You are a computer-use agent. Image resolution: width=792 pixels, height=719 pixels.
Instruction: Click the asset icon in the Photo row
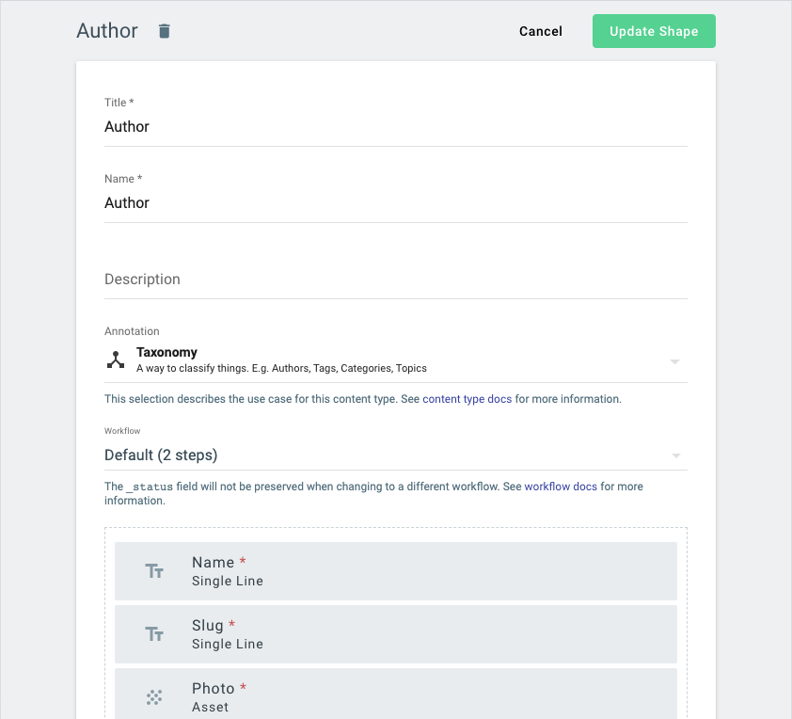tap(154, 697)
